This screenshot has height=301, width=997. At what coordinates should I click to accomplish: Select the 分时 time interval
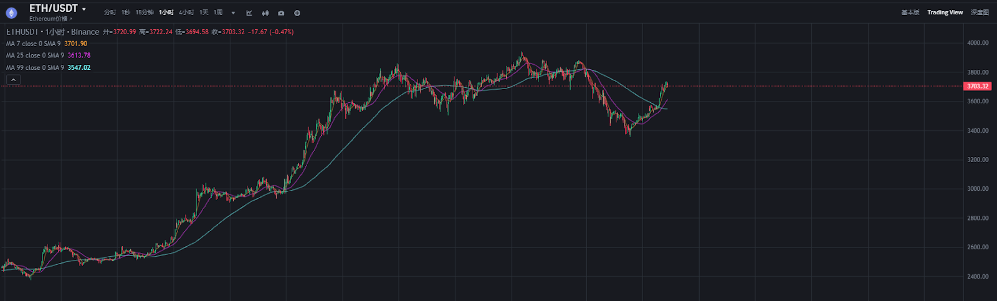(110, 12)
